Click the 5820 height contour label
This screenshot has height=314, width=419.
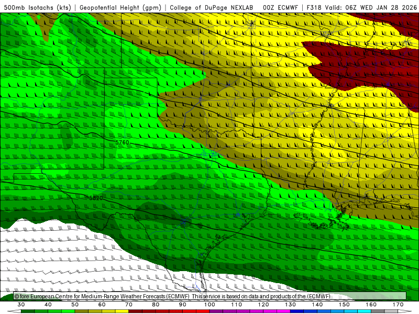tap(96, 198)
